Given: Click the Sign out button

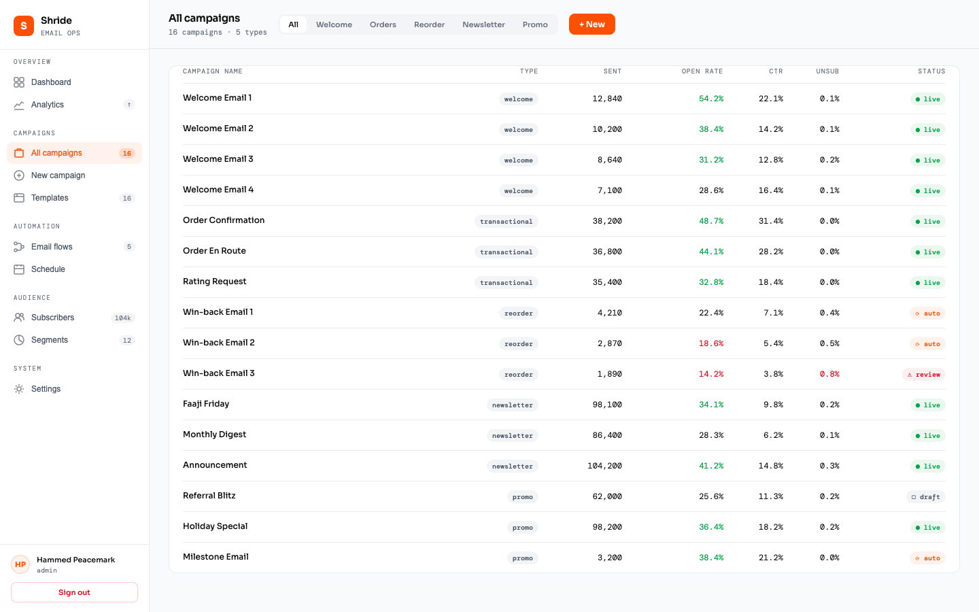Looking at the screenshot, I should pyautogui.click(x=74, y=592).
